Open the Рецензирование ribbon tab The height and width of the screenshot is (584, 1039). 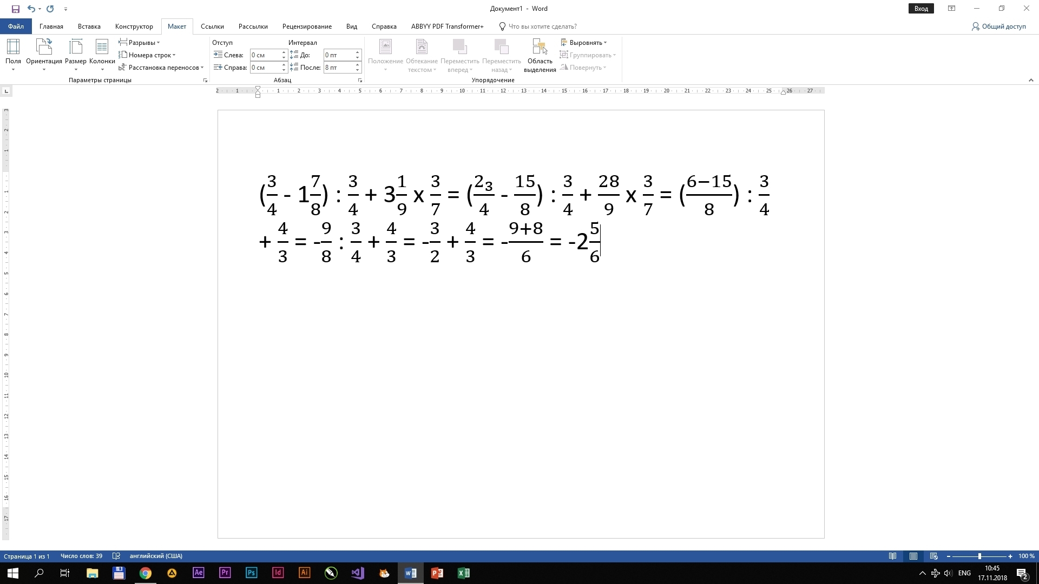pos(307,26)
